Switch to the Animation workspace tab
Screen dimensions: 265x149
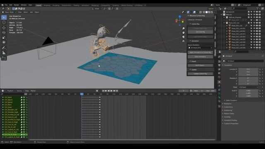(x=85, y=5)
